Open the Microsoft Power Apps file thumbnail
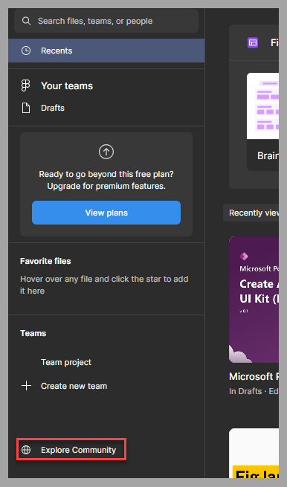Image resolution: width=287 pixels, height=487 pixels. pos(254,300)
